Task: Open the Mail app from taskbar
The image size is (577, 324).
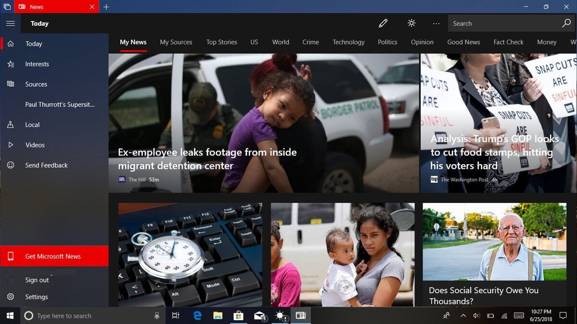Action: click(x=260, y=316)
